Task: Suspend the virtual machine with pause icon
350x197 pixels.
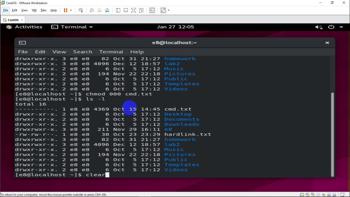Action: [x=66, y=10]
